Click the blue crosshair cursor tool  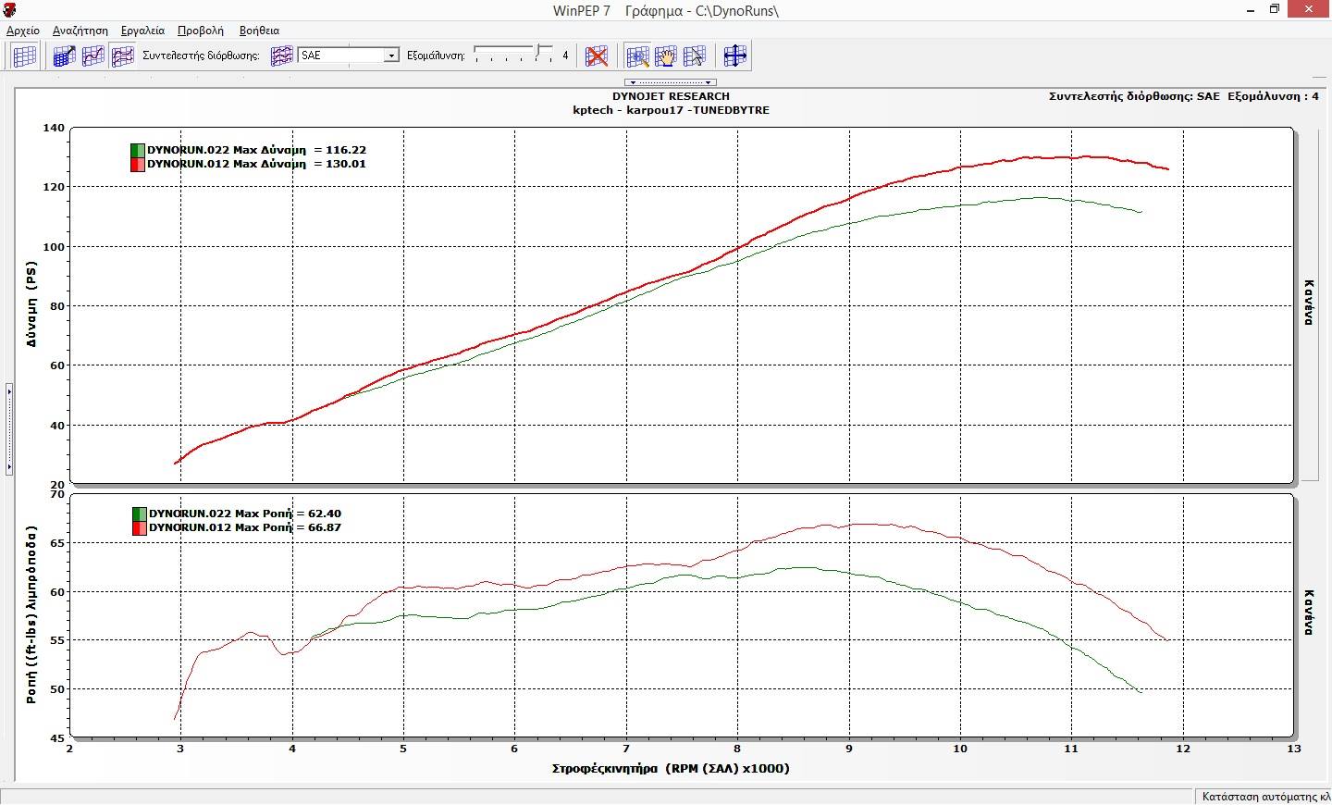click(x=735, y=56)
